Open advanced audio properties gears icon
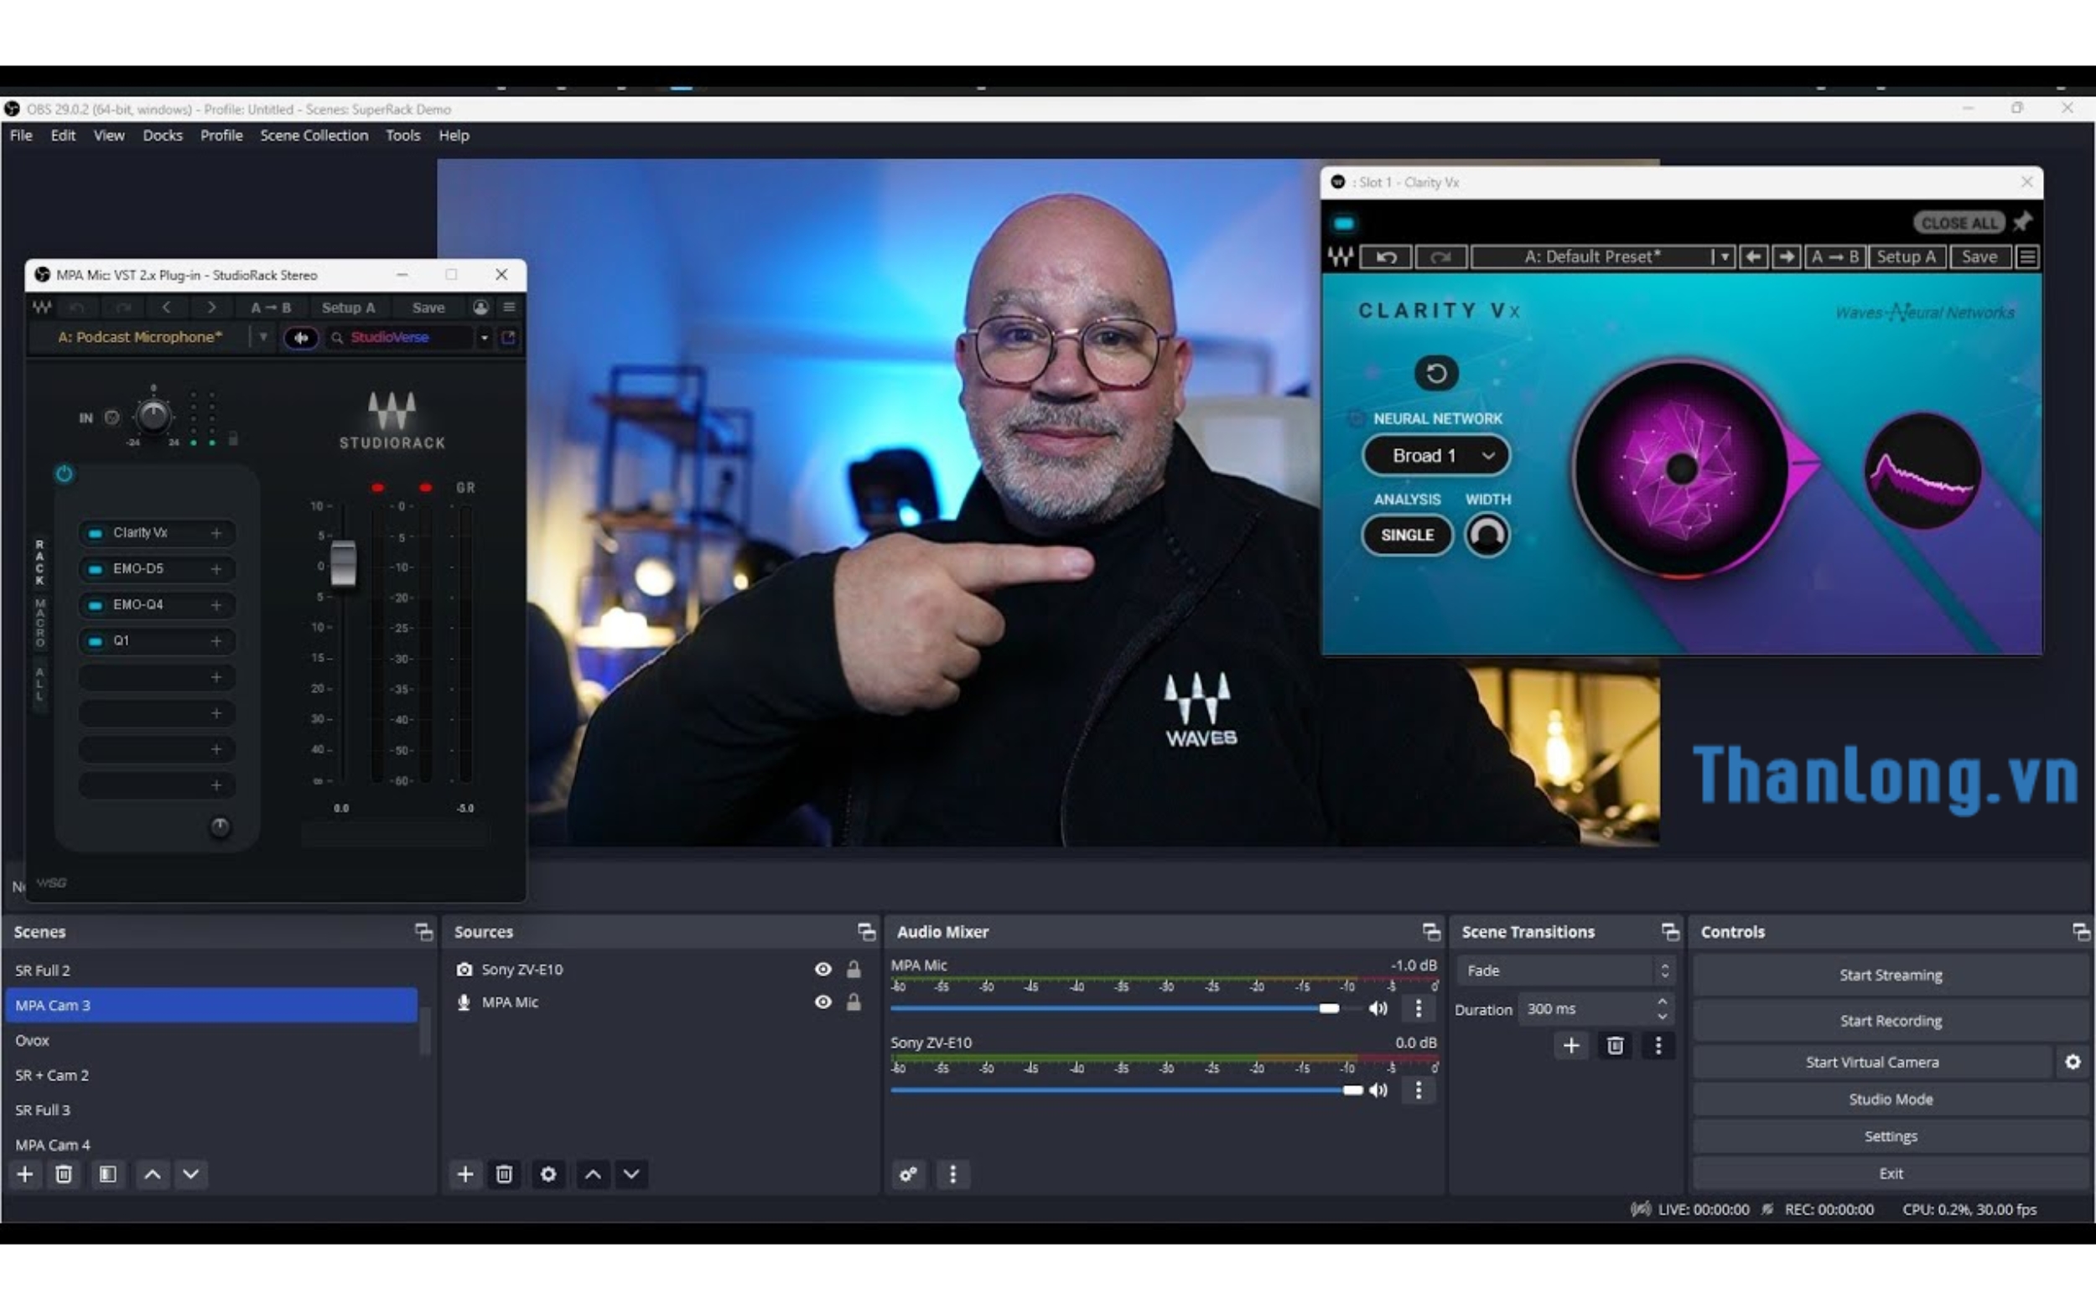This screenshot has width=2096, height=1310. tap(908, 1174)
